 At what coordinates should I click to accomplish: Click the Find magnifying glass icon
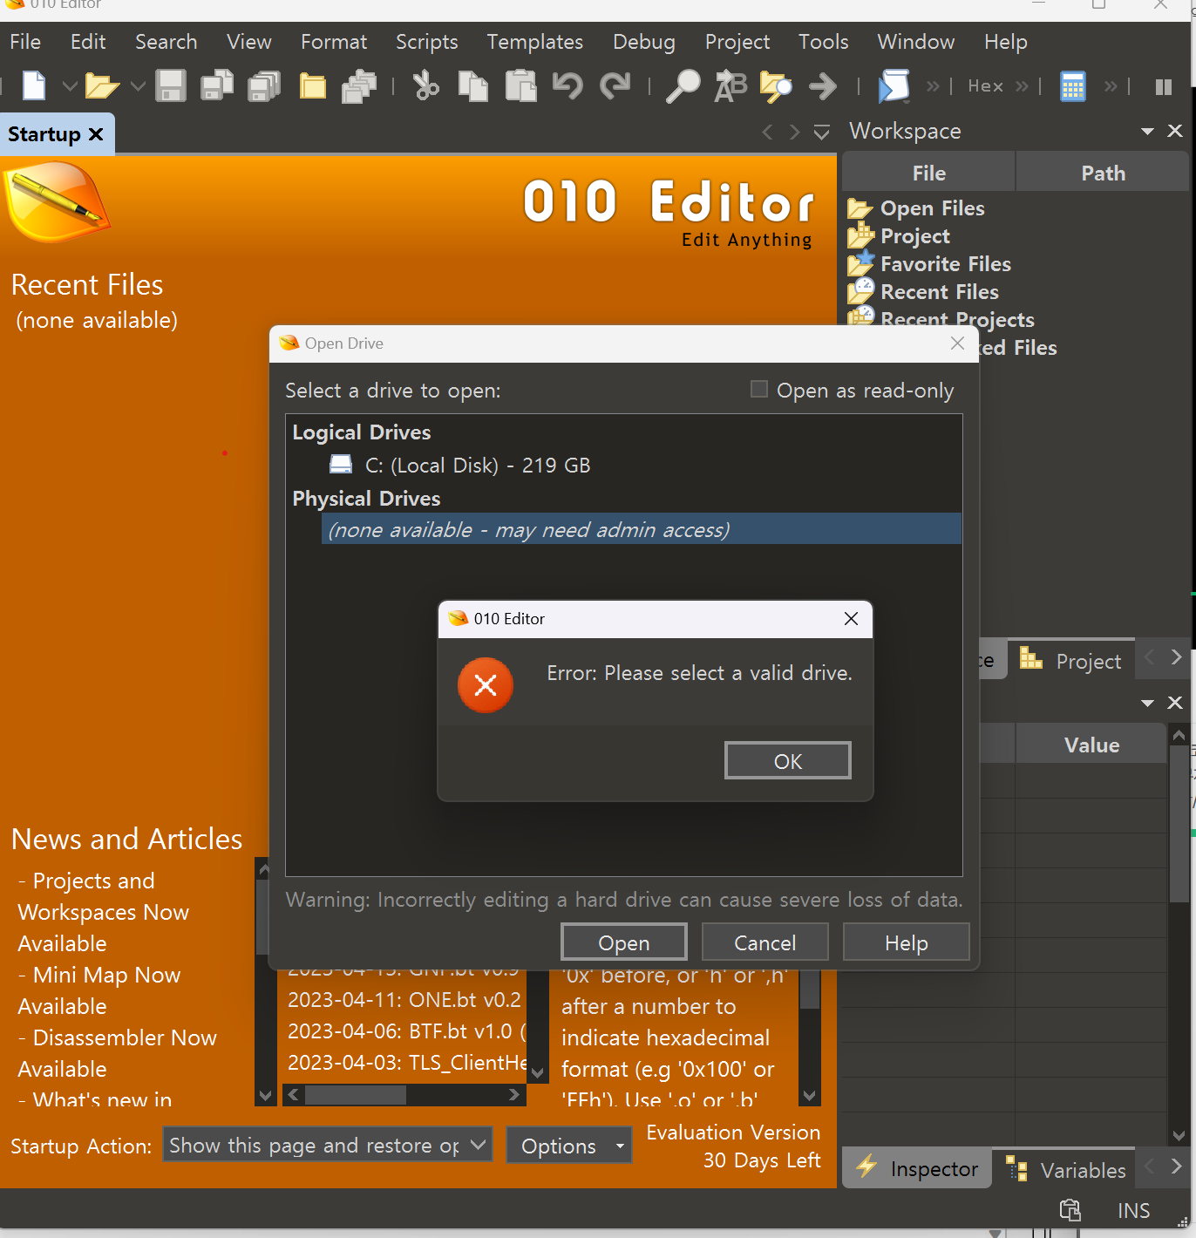click(683, 85)
